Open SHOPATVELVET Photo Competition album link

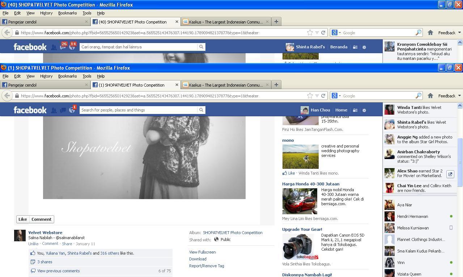(x=233, y=233)
